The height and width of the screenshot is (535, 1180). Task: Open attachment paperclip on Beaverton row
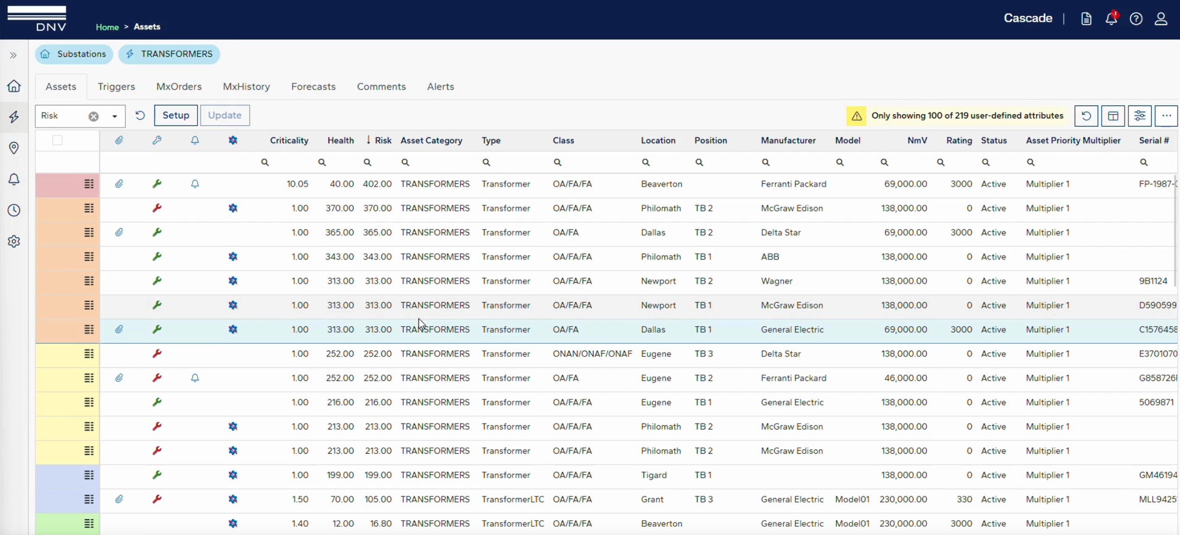point(119,184)
